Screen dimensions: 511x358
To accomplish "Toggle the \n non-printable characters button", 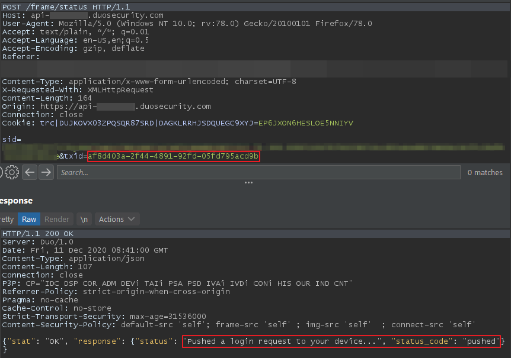I will tap(84, 219).
